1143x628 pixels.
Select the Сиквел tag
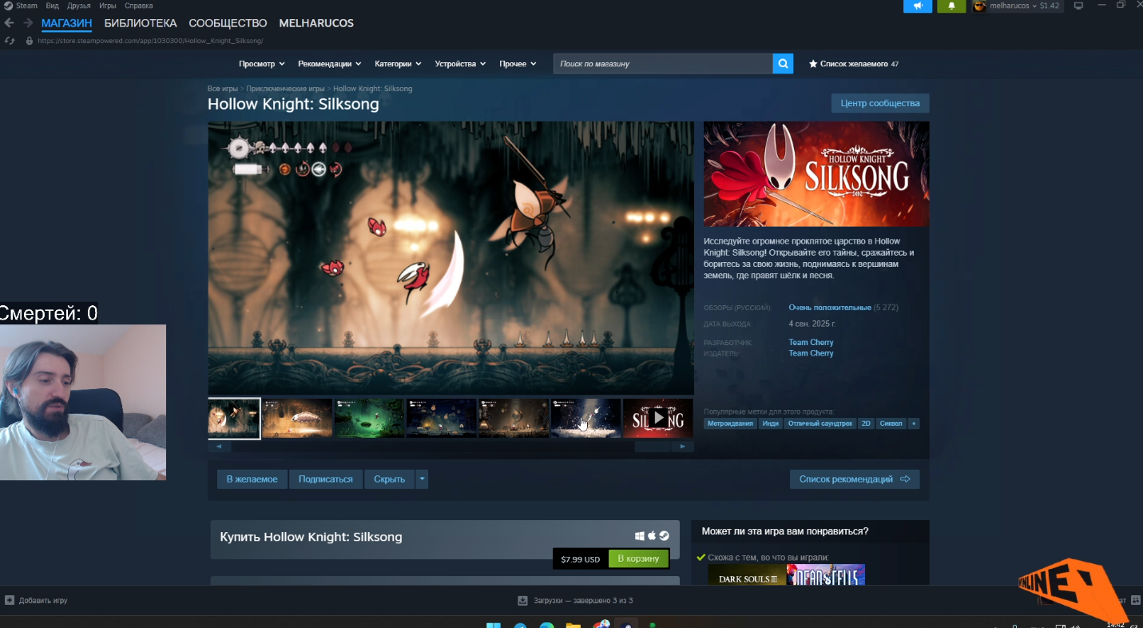point(891,423)
